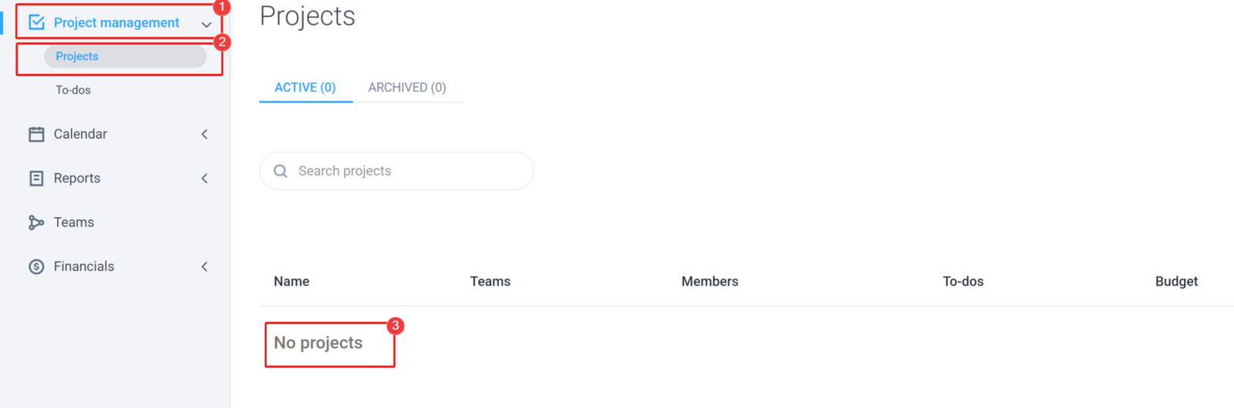
Task: Sort by the Members column header
Action: [x=710, y=282]
